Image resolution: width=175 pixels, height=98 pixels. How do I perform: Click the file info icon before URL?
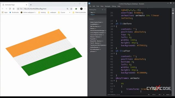click(18, 9)
